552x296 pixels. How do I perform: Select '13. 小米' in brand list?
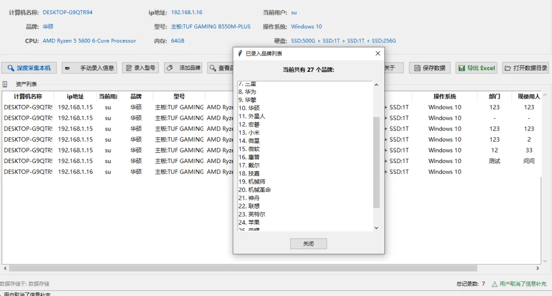point(249,132)
